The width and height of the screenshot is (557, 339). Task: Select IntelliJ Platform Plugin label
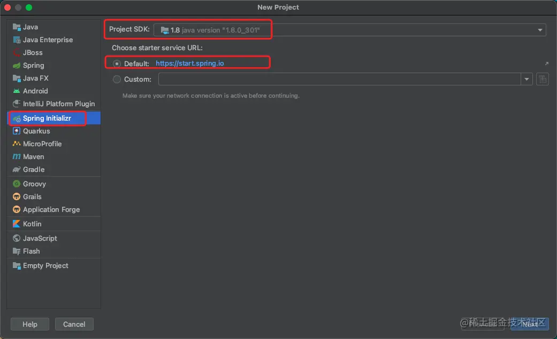(x=59, y=104)
